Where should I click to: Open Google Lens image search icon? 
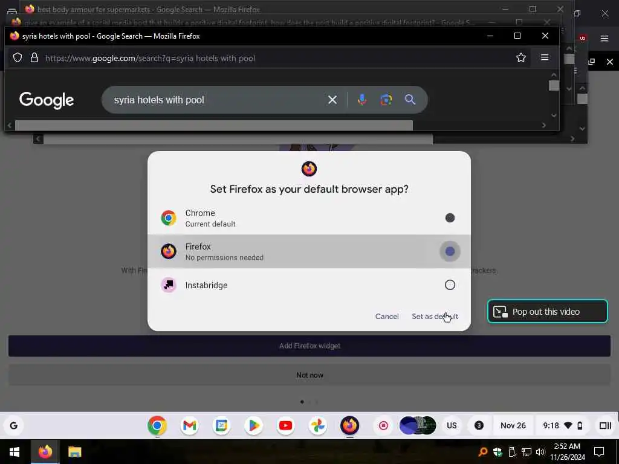point(386,100)
